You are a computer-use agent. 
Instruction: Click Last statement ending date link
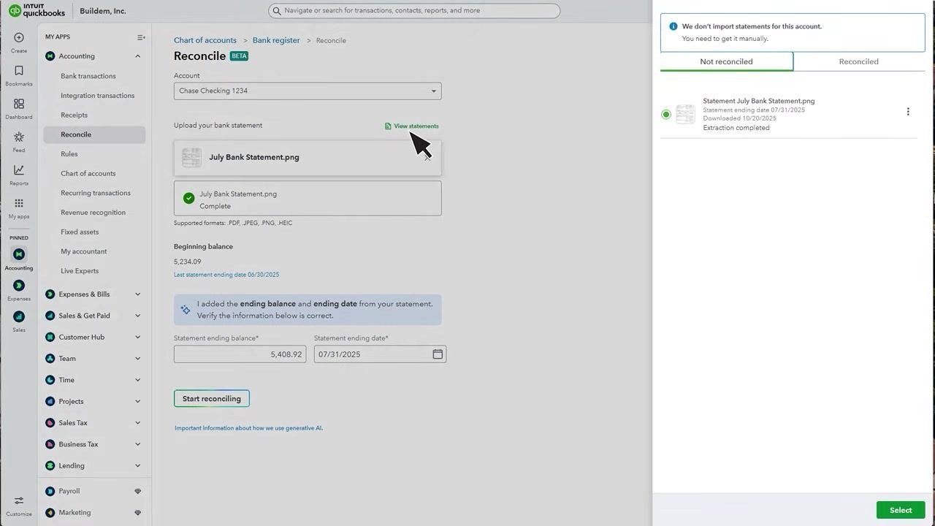tap(226, 275)
